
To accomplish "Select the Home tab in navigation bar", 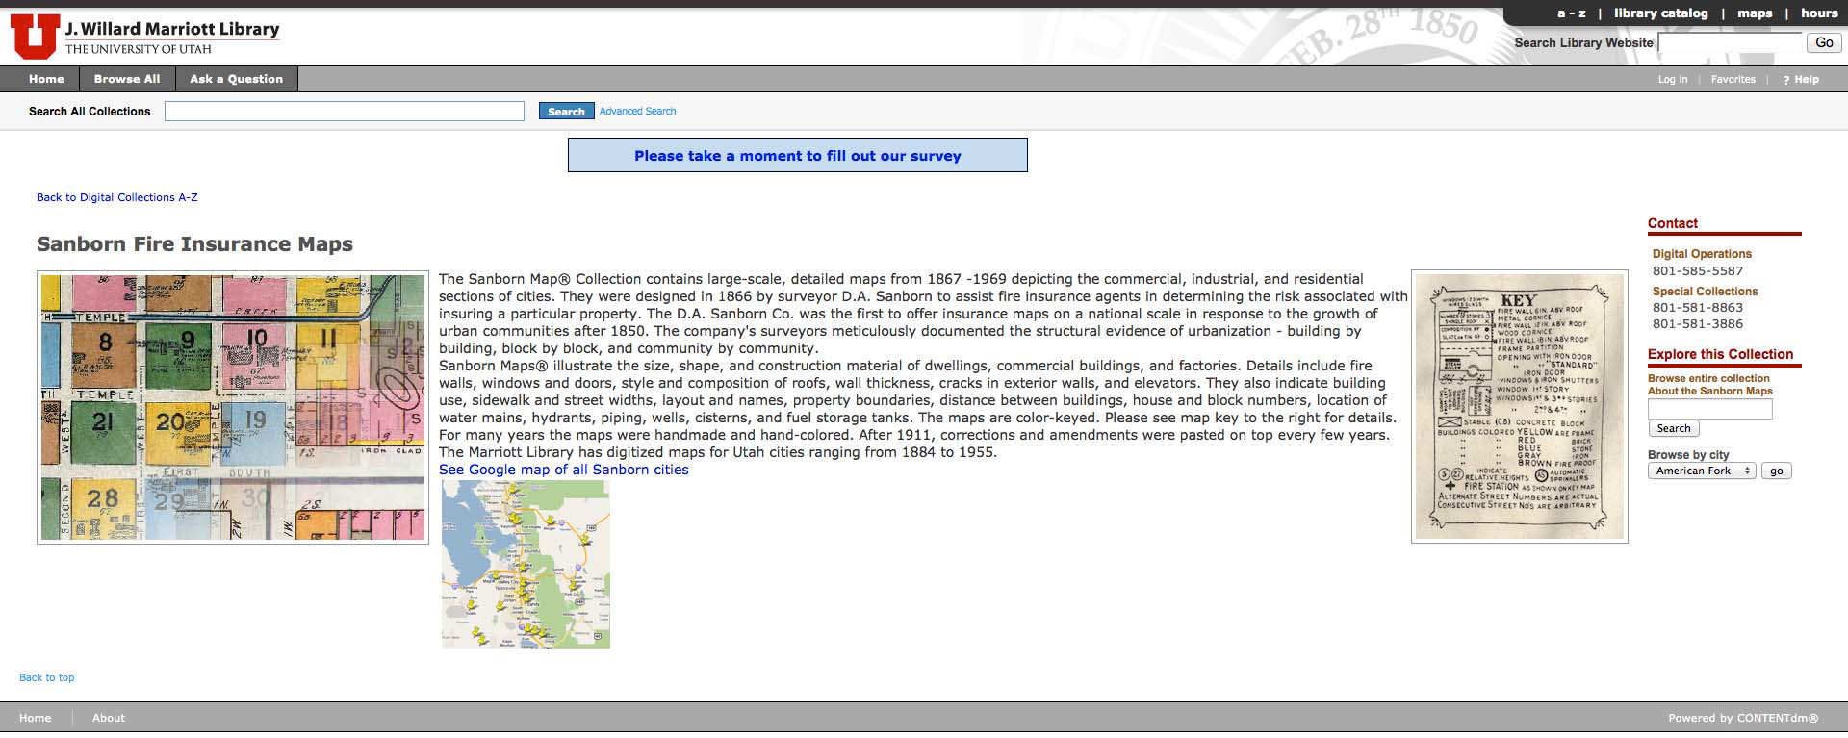I will click(46, 79).
